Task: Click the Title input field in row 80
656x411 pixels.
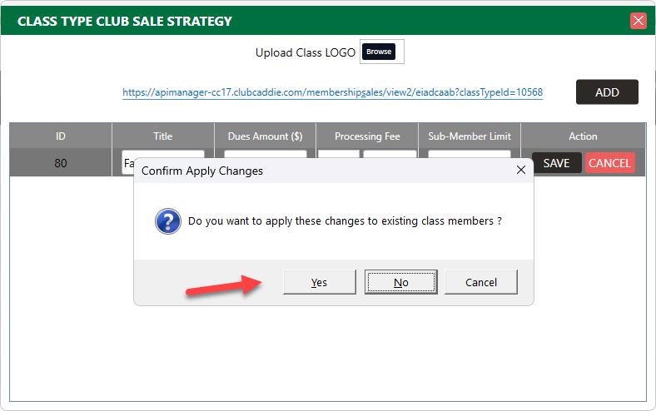Action: click(162, 155)
